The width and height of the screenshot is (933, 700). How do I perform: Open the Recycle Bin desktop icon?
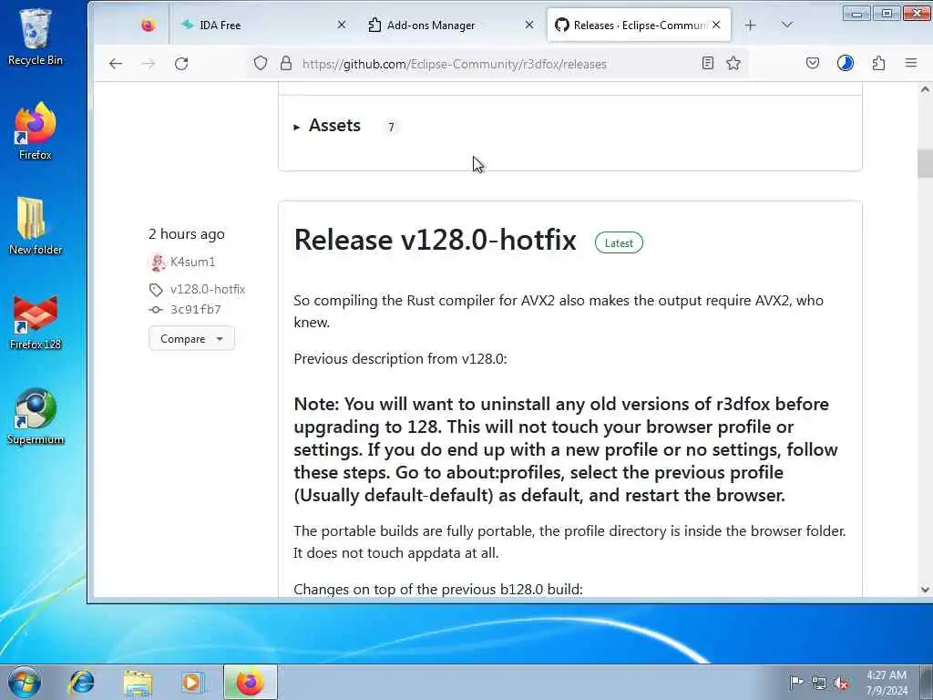click(x=36, y=36)
